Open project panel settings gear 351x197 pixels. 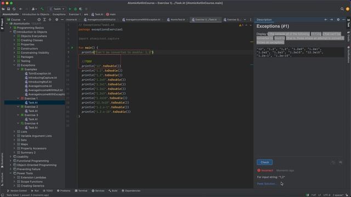[56, 20]
